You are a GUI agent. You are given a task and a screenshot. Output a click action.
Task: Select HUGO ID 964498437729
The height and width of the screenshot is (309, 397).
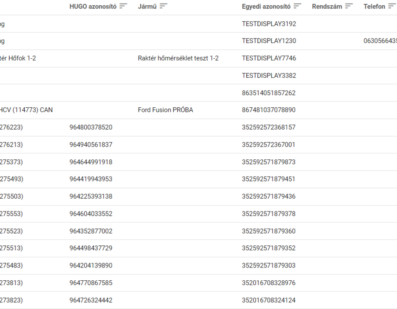click(x=91, y=248)
